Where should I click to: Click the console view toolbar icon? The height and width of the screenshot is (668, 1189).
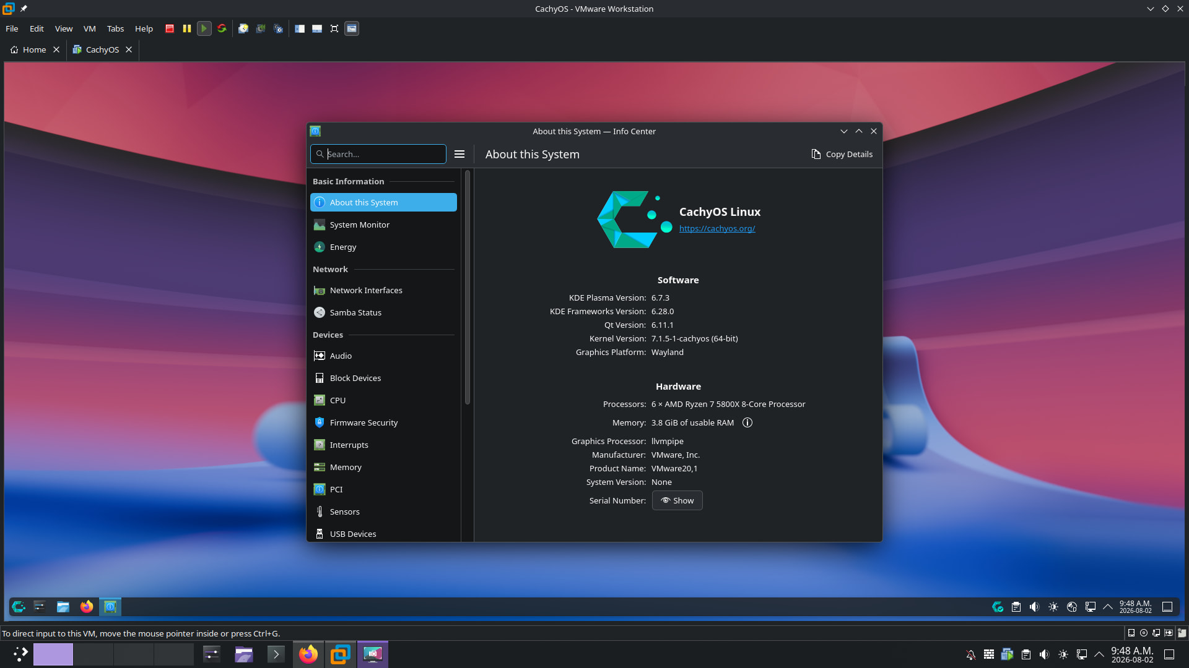(x=352, y=28)
